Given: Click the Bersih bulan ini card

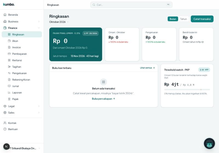Looking at the screenshot, I should (x=196, y=44).
